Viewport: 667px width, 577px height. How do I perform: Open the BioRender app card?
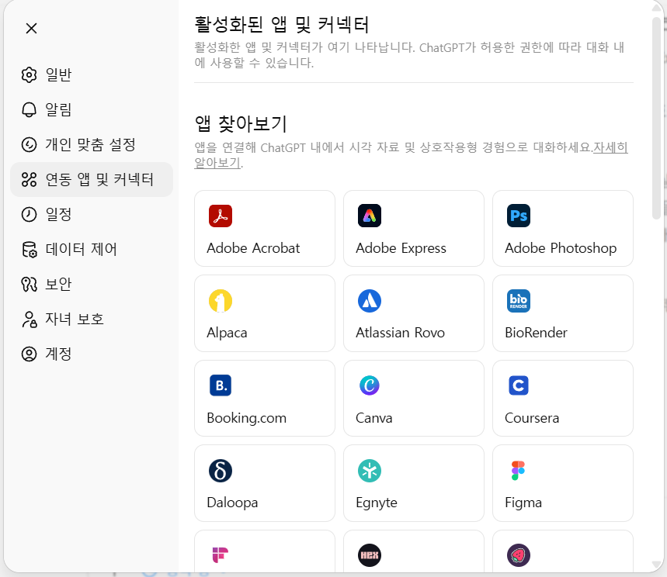[x=563, y=313]
